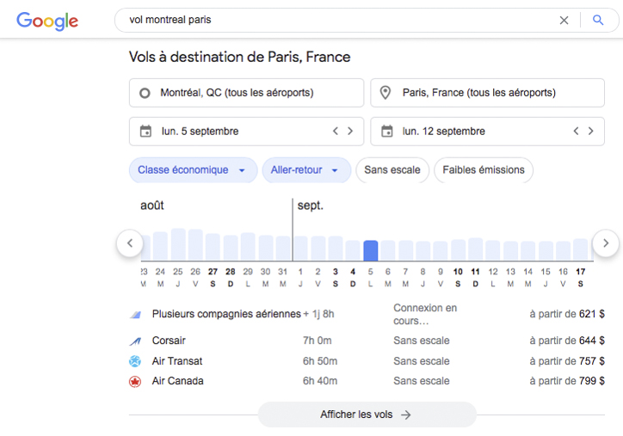Click the Air Canada airline logo
This screenshot has height=436, width=623.
pos(134,381)
